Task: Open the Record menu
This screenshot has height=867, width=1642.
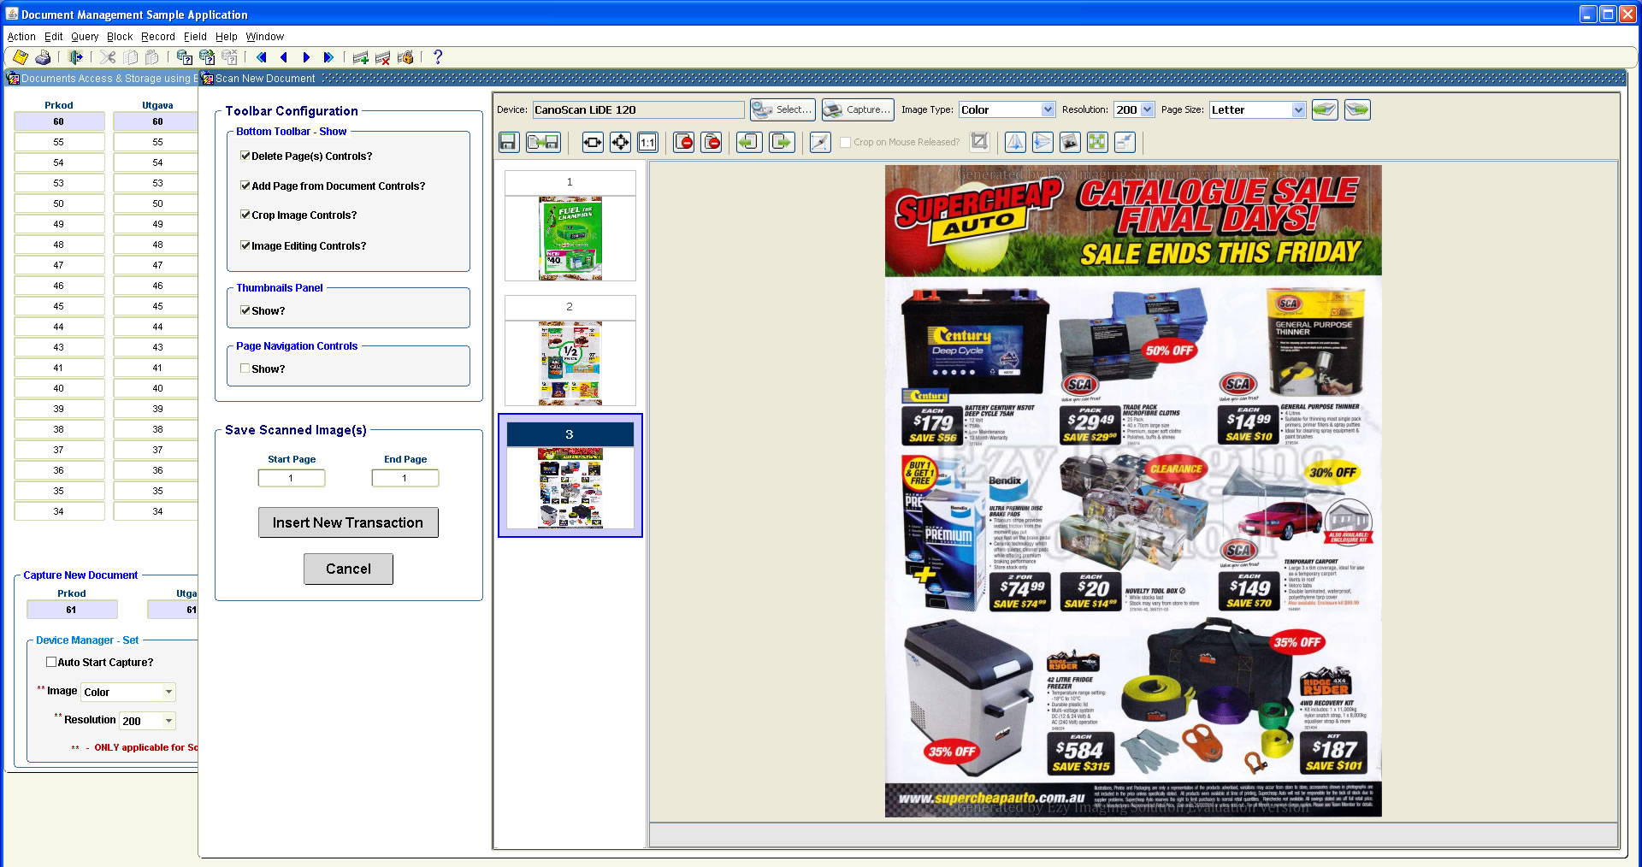Action: (158, 37)
